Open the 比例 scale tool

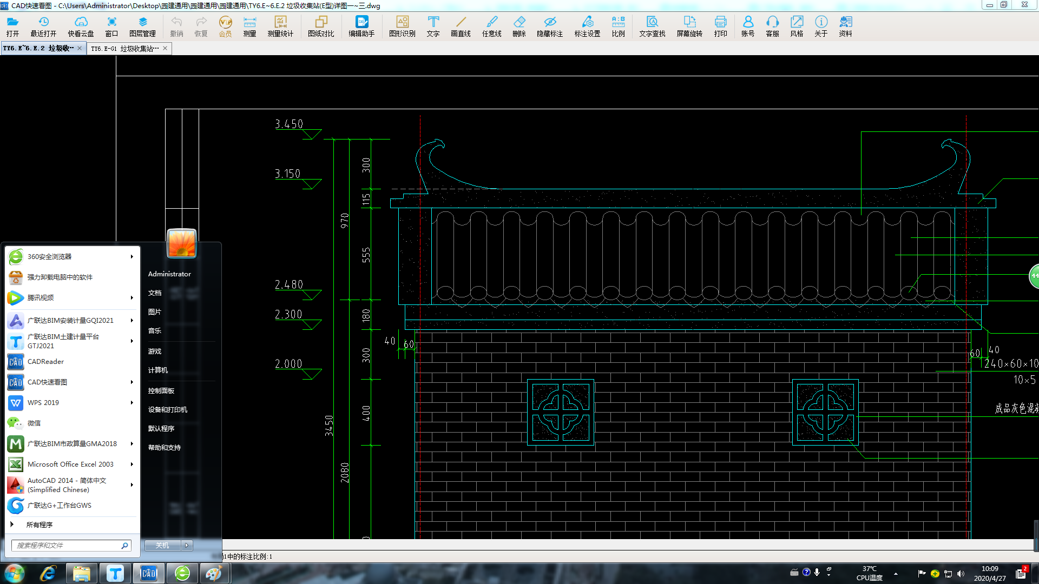click(618, 26)
